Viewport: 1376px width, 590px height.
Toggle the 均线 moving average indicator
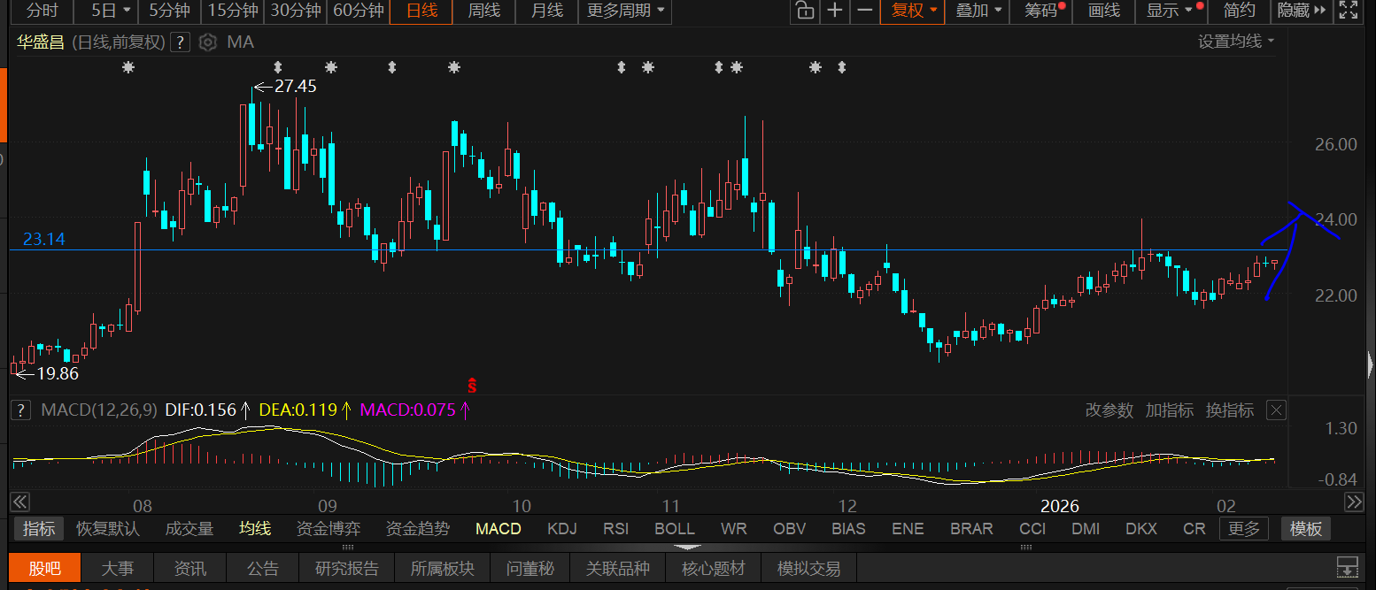[x=255, y=529]
